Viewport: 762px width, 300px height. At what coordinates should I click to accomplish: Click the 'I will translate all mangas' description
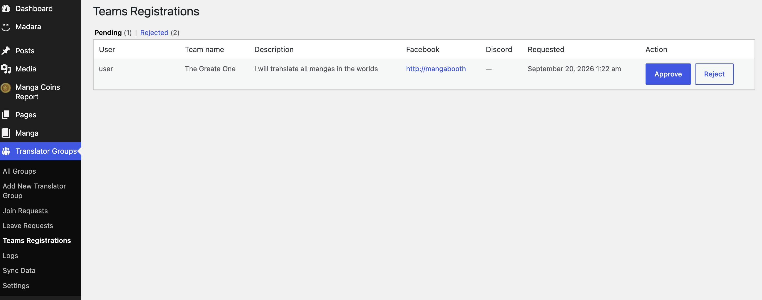316,69
